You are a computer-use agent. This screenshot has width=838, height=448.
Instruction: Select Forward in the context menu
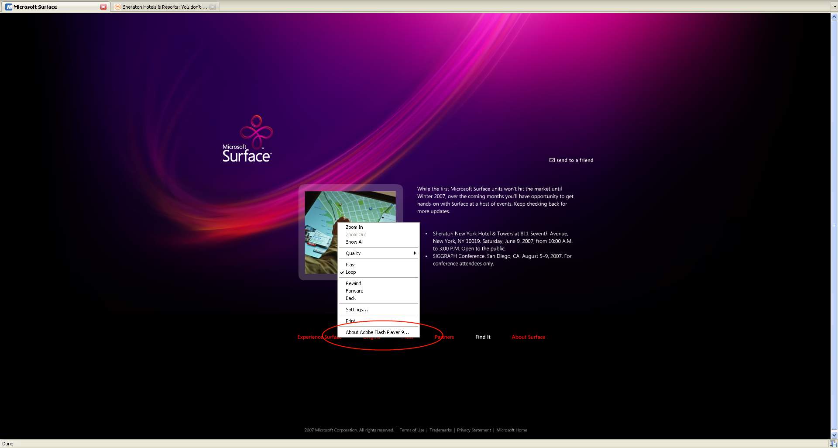[378, 291]
